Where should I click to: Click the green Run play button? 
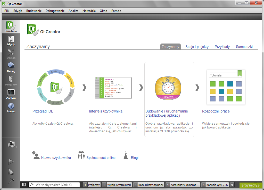tap(11, 162)
